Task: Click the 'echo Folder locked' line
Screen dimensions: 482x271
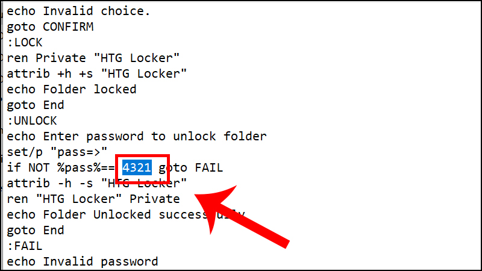Action: pyautogui.click(x=71, y=90)
